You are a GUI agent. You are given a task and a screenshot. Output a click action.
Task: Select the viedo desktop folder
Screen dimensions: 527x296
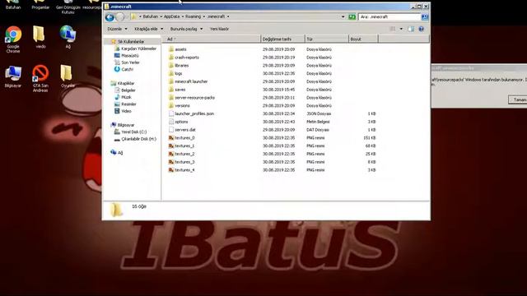pos(40,37)
